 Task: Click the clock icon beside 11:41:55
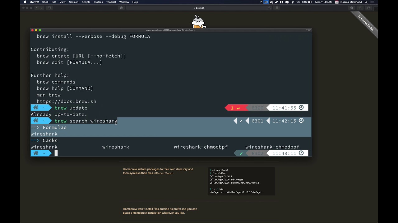301,107
